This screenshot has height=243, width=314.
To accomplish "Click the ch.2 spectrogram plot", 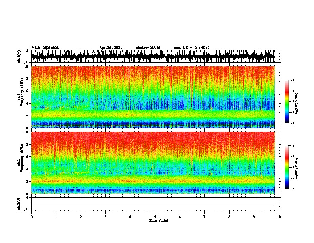I will [x=153, y=163].
